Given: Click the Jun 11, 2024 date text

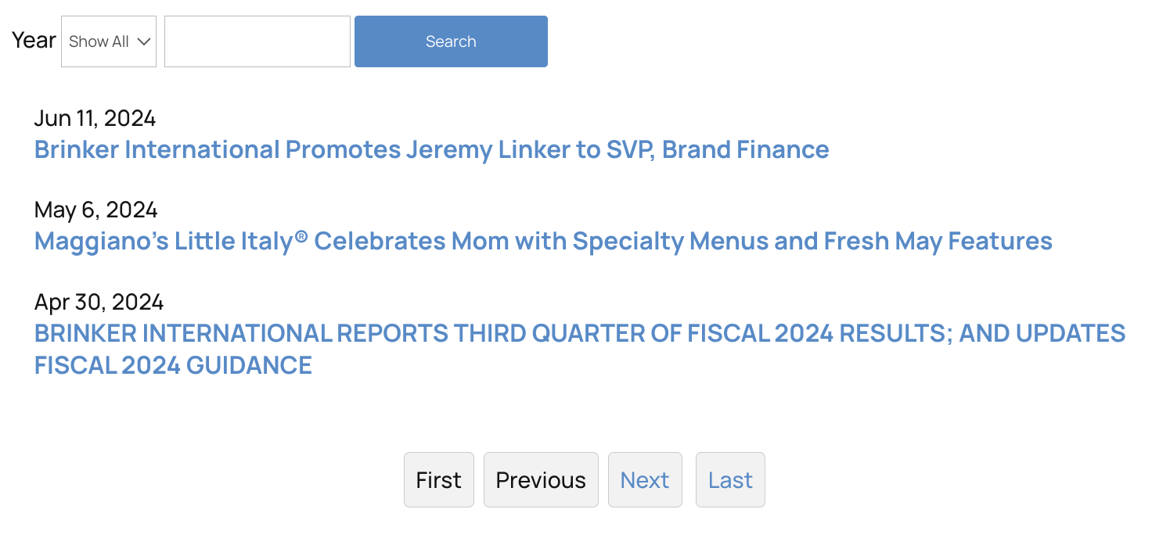Looking at the screenshot, I should pyautogui.click(x=95, y=118).
